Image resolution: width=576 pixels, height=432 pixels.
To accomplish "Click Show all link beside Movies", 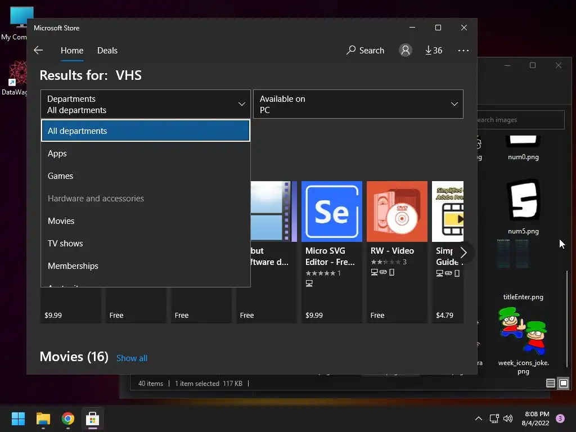I will pos(132,358).
